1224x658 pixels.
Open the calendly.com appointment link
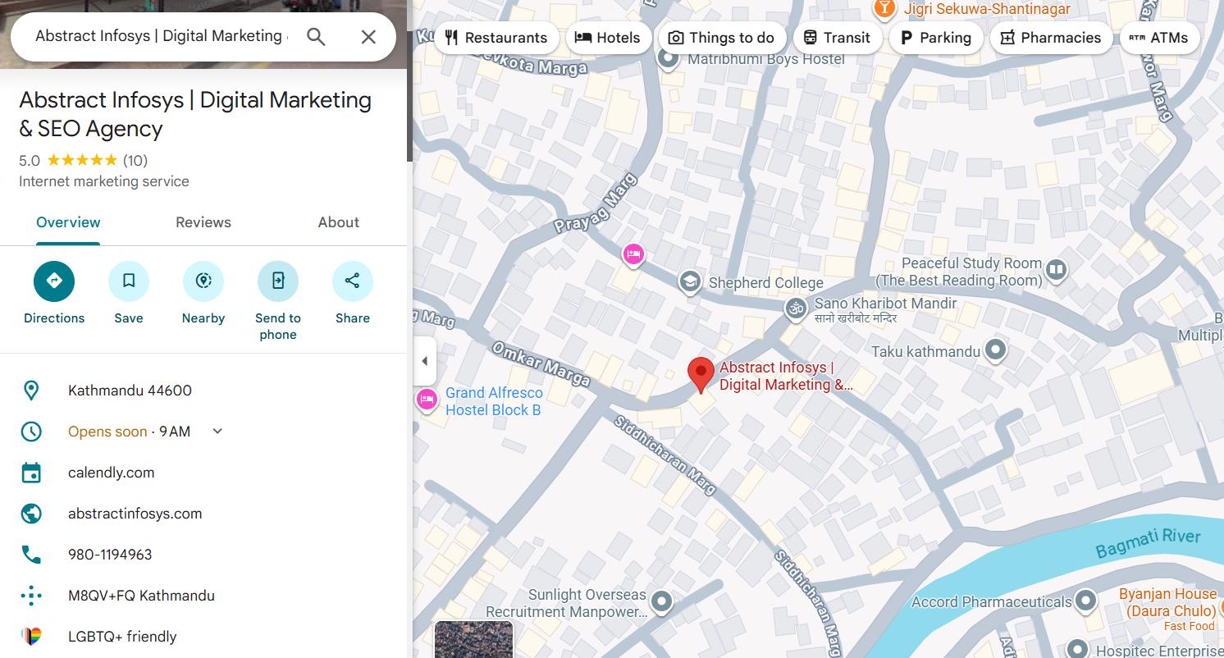pos(111,473)
